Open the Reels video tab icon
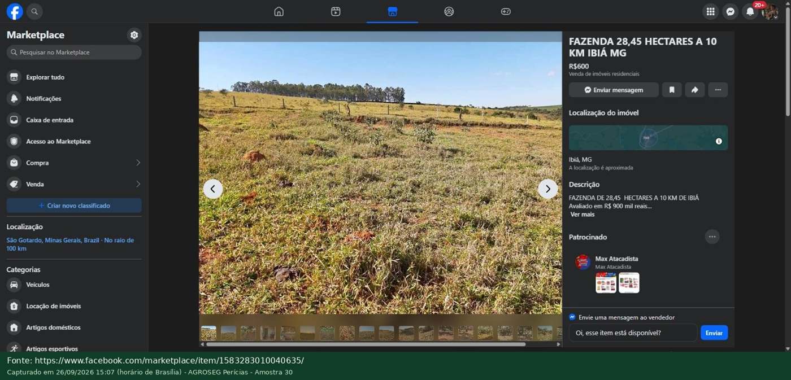 pos(336,11)
